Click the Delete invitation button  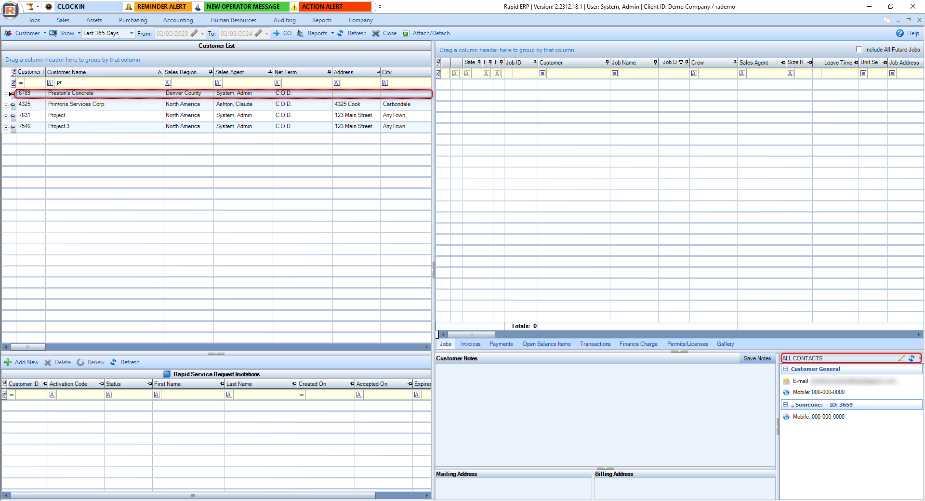tap(58, 362)
